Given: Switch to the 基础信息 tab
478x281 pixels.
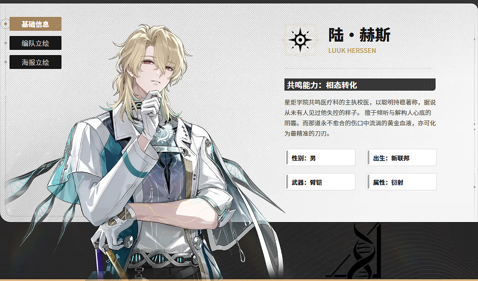Looking at the screenshot, I should pos(36,24).
